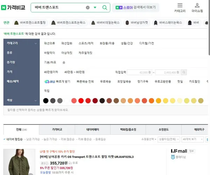The image size is (210, 175).
Task: Click the magnifier search icon
Action: point(105,7)
